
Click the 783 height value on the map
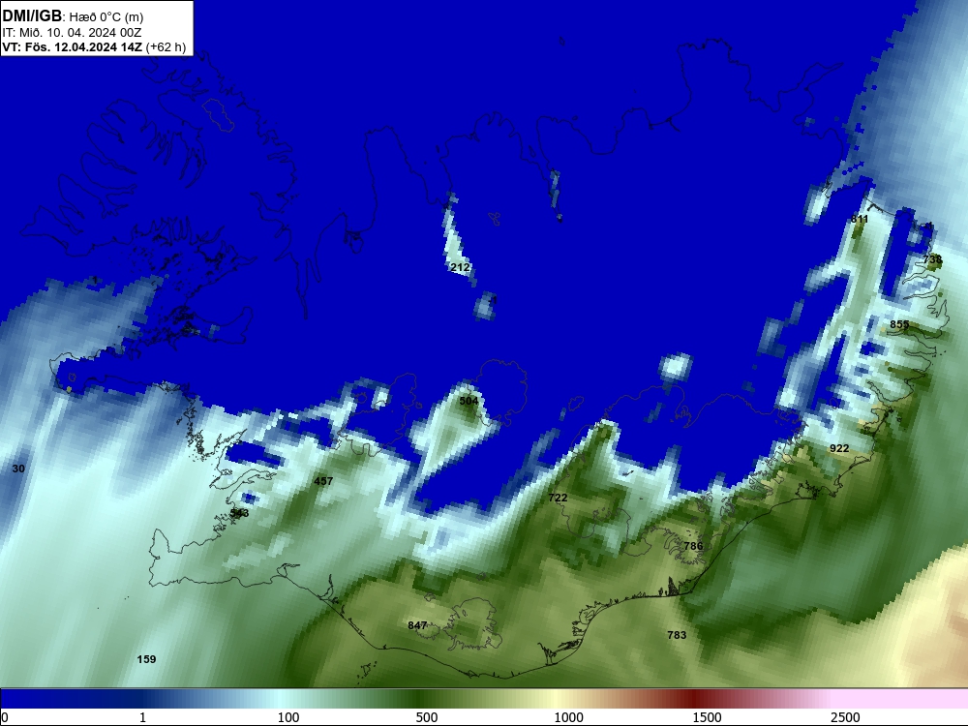pos(677,635)
